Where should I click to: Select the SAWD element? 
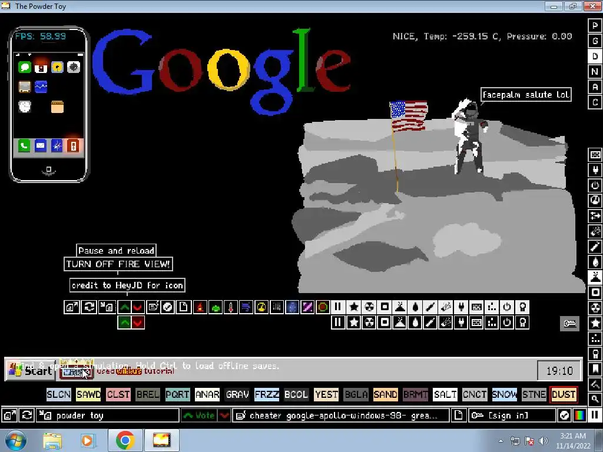click(x=88, y=394)
